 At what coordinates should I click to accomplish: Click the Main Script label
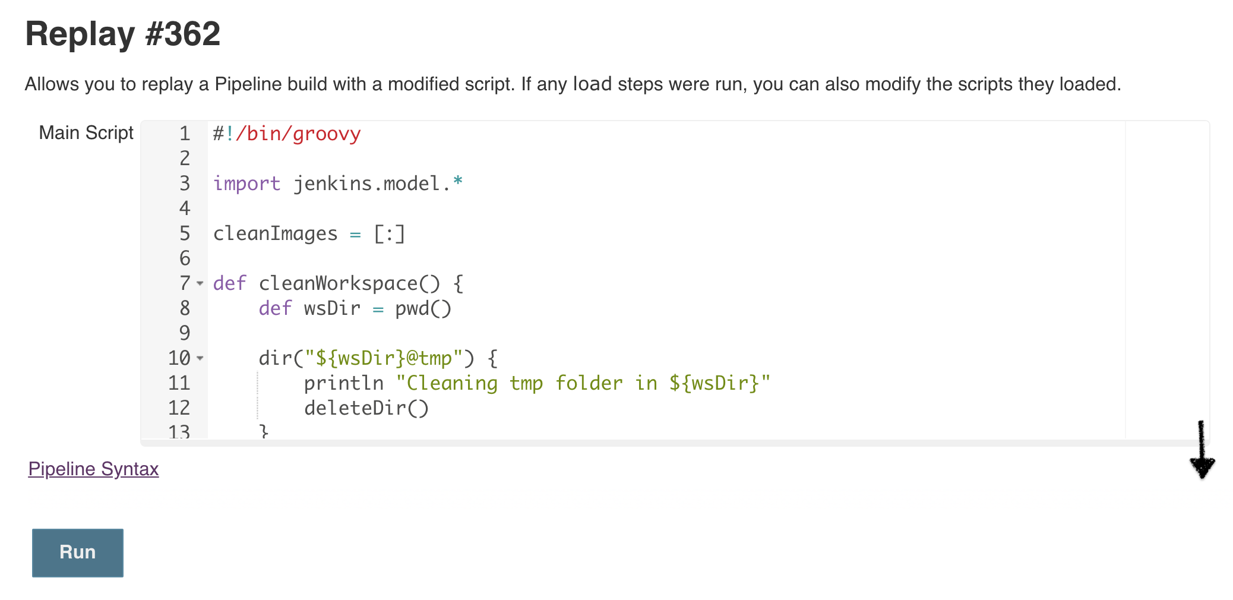[86, 133]
